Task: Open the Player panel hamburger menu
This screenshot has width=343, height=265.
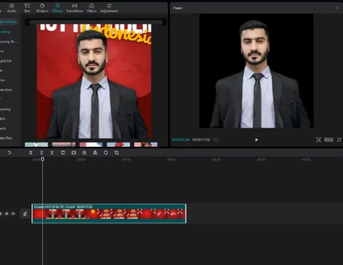Action: coord(337,8)
